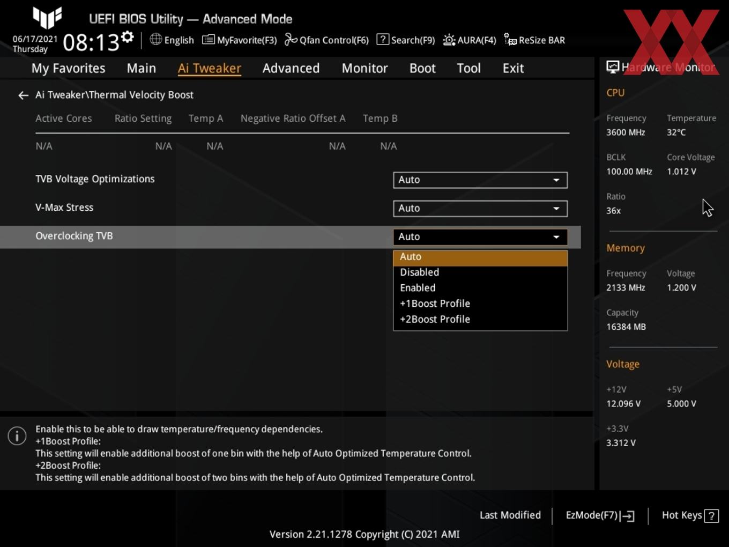Click the 5.000 V reading

[x=681, y=404]
